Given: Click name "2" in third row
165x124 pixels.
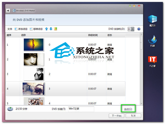Looking at the screenshot, I should pyautogui.click(x=49, y=74).
